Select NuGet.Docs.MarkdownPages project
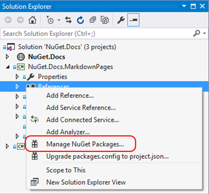The image size is (209, 194). [x=71, y=67]
